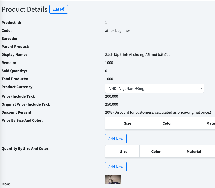This screenshot has height=188, width=215.
Task: Click the Product Details page heading
Action: (x=24, y=9)
